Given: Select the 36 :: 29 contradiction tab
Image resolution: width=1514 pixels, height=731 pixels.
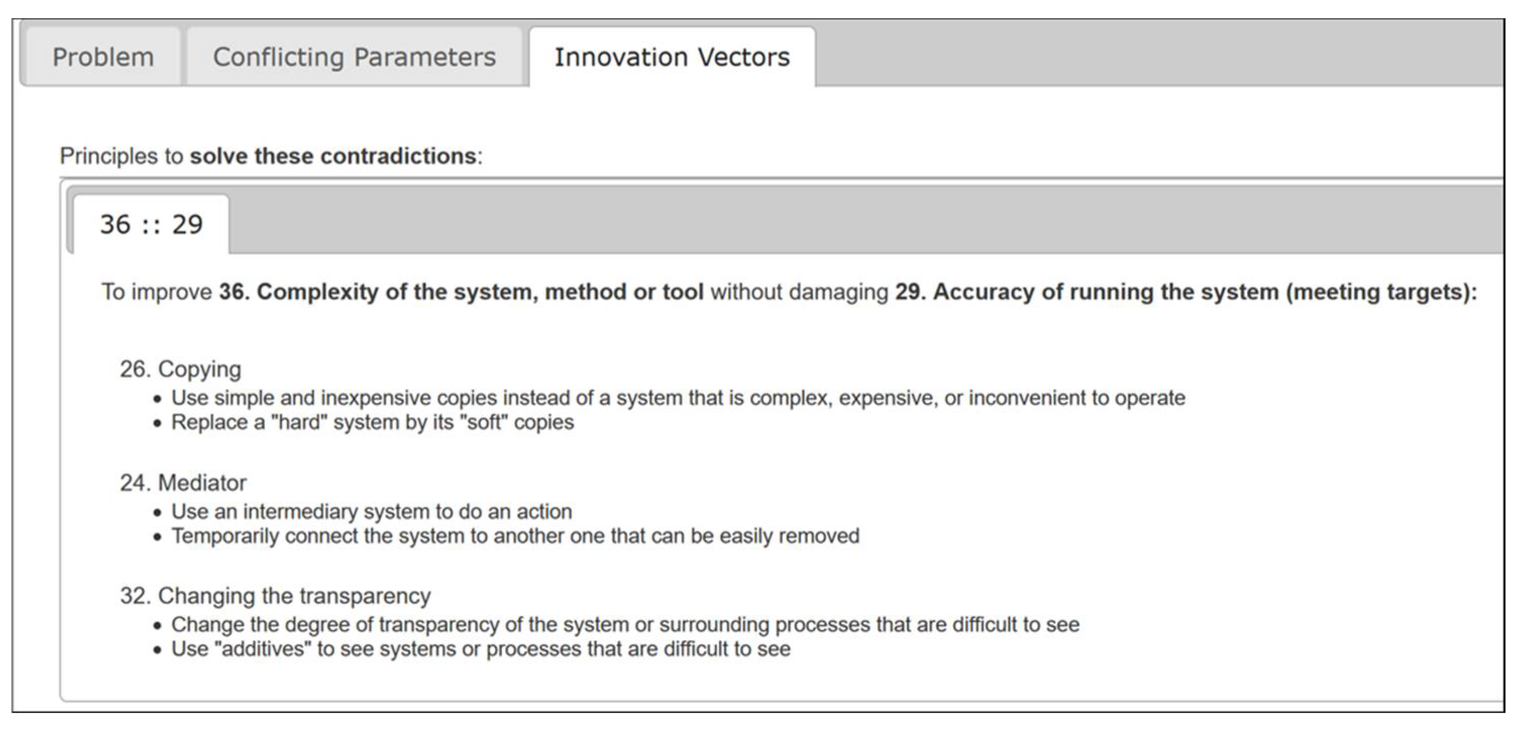Looking at the screenshot, I should click(x=151, y=224).
